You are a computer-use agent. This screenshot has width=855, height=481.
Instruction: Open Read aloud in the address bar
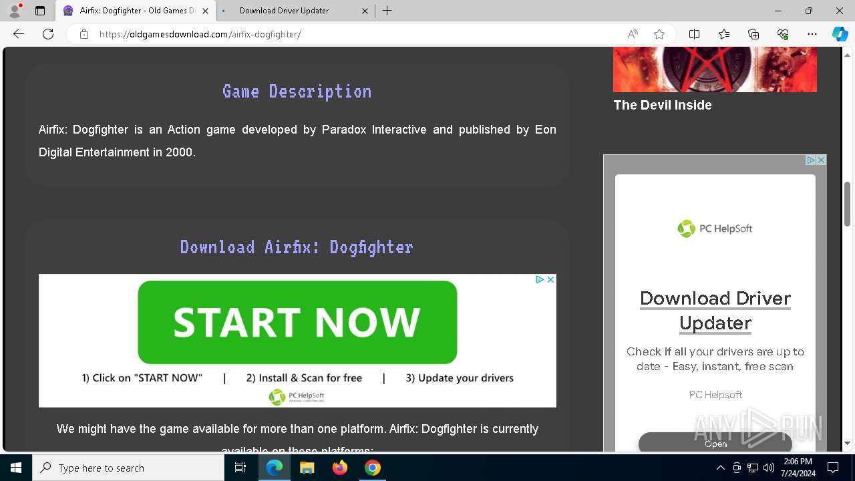pos(633,34)
